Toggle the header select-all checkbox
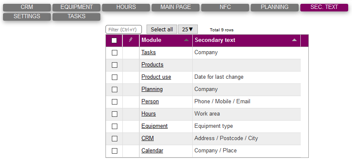352x160 pixels. click(114, 40)
